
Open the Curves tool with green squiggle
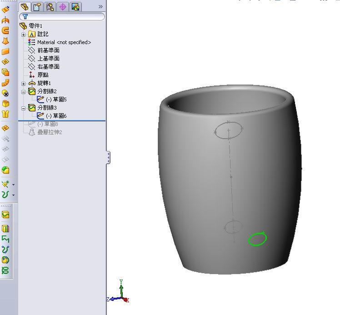pos(5,195)
